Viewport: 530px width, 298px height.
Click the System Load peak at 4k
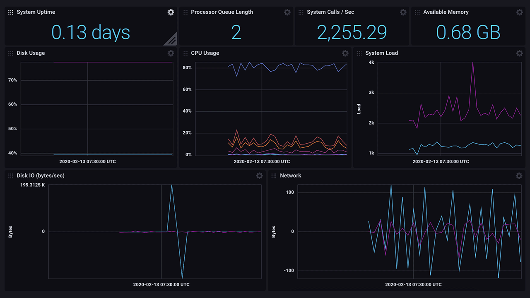[x=473, y=63]
